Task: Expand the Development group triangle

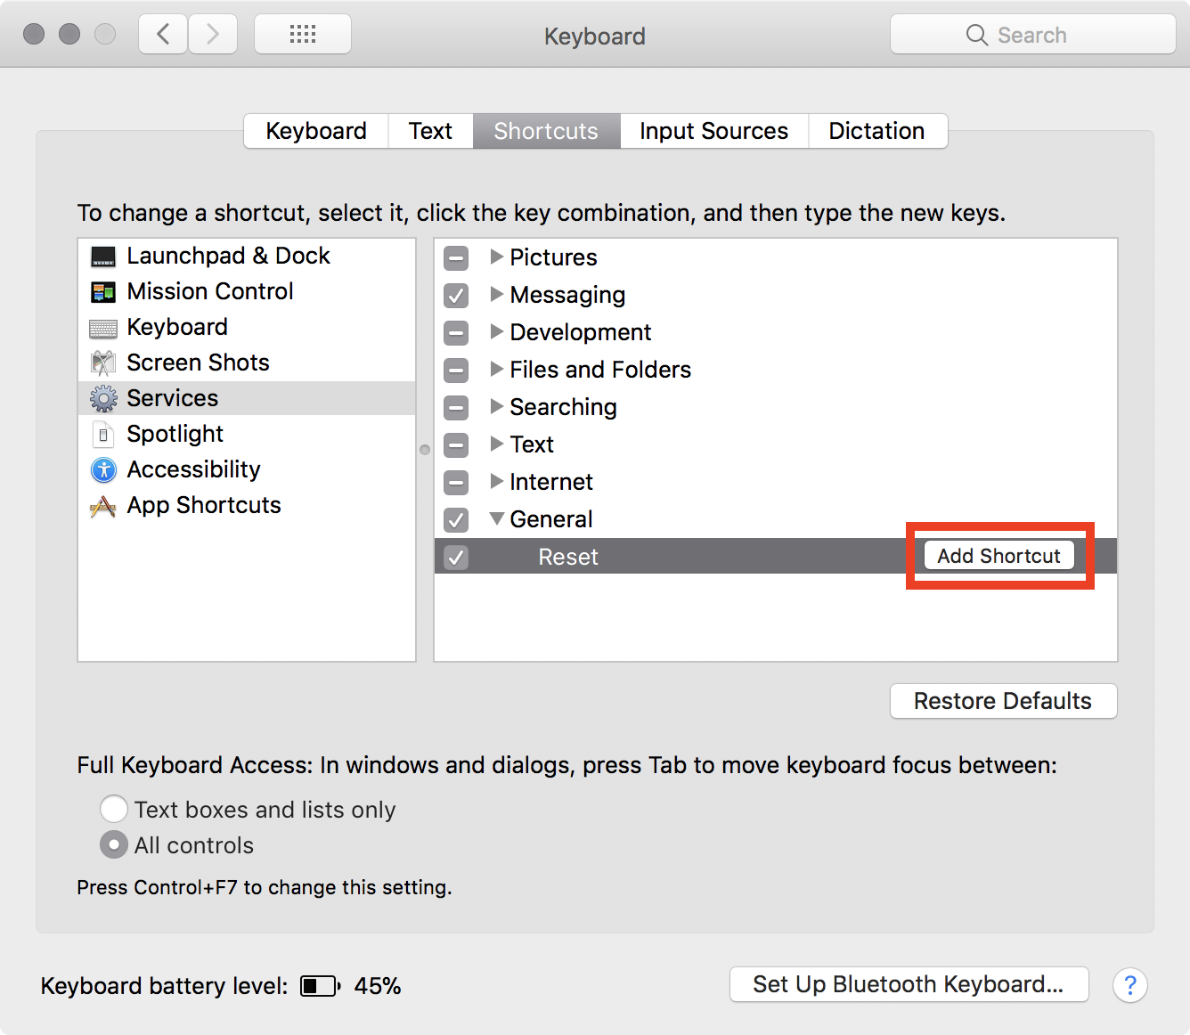Action: click(497, 331)
